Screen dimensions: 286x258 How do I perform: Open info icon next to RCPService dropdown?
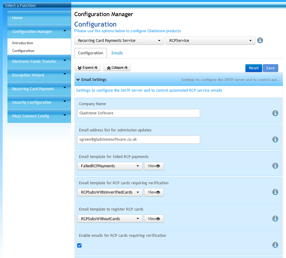(260, 40)
